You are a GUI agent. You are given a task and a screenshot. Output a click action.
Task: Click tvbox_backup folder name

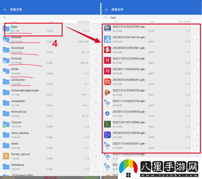[20, 133]
